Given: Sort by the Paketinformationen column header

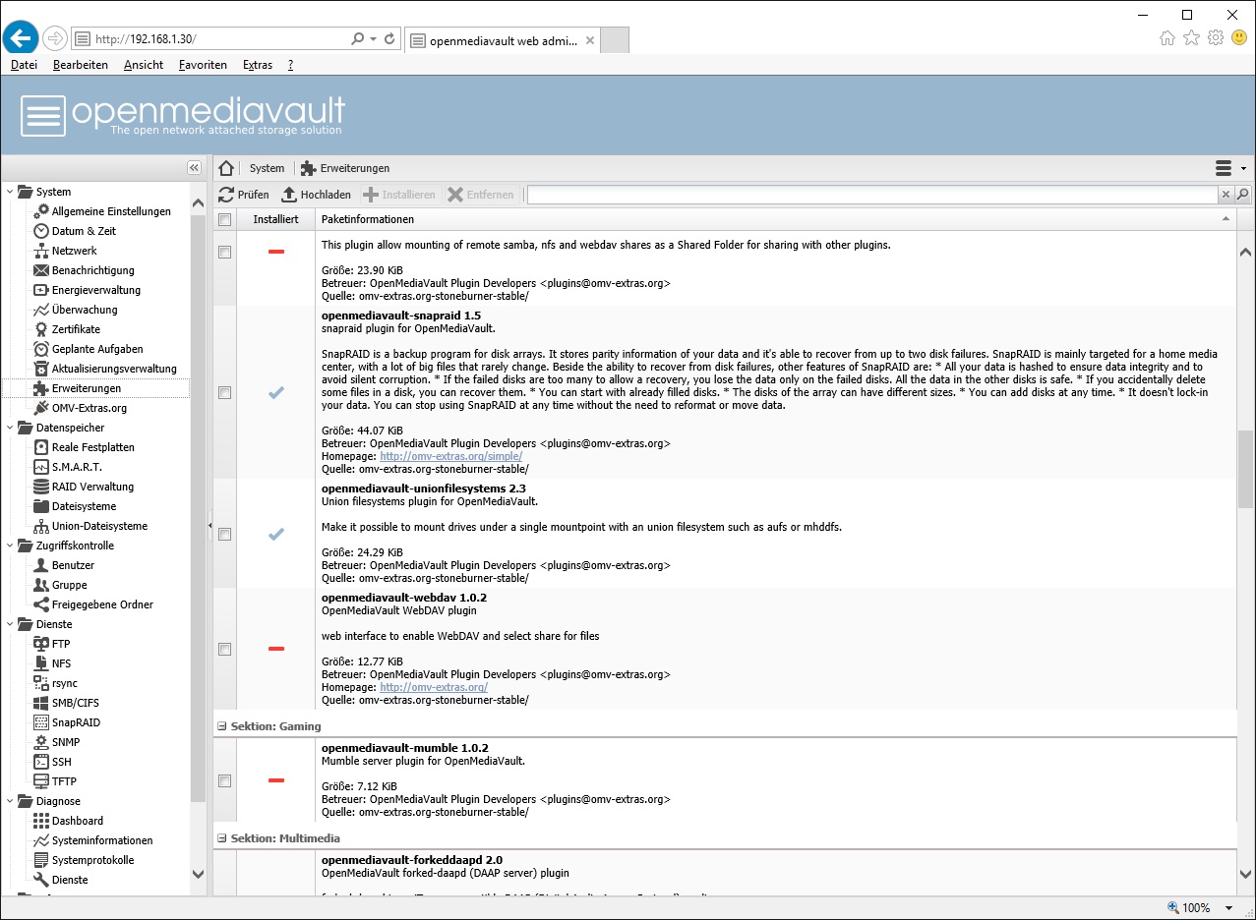Looking at the screenshot, I should click(x=775, y=219).
